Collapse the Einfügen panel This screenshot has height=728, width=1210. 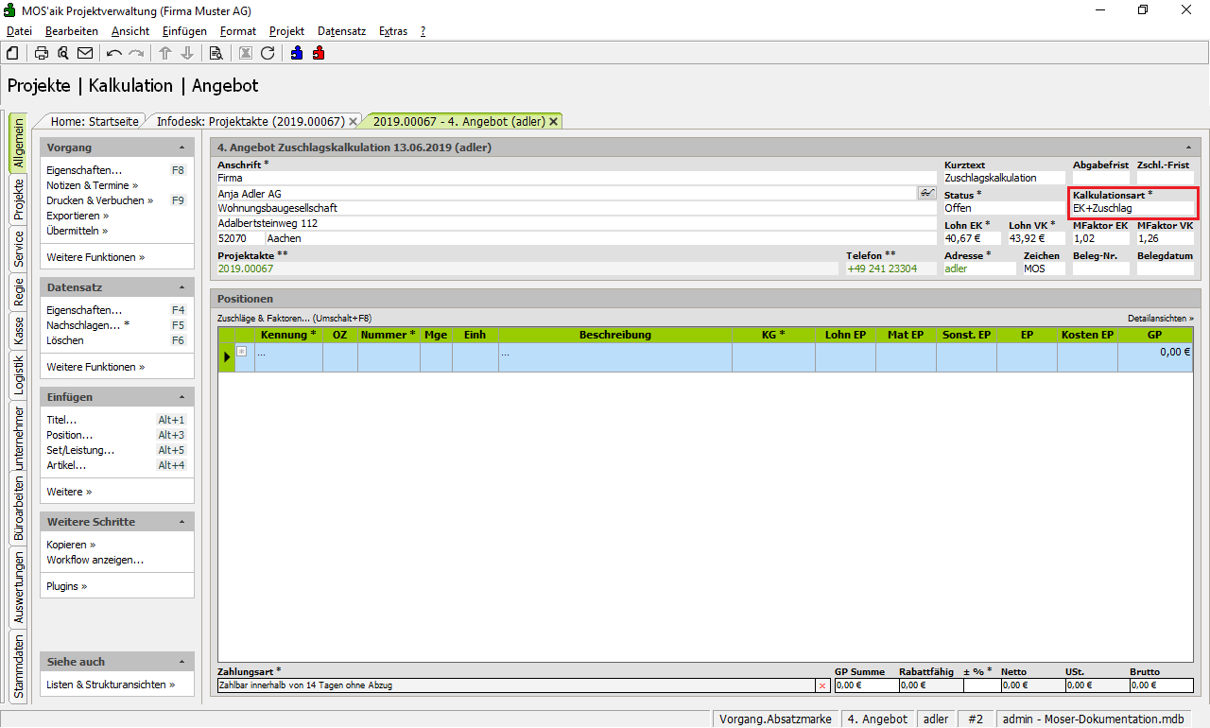pos(181,397)
